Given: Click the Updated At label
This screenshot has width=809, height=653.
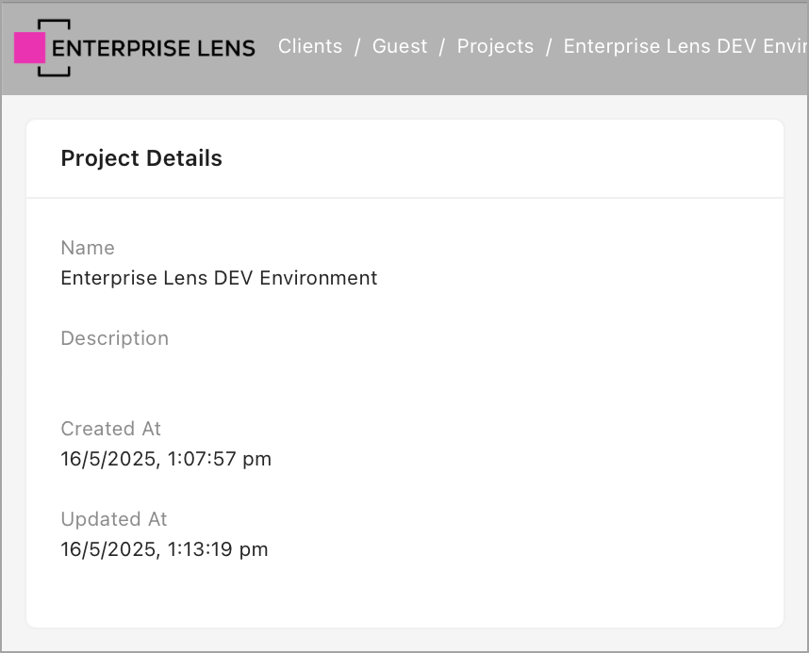Looking at the screenshot, I should pyautogui.click(x=114, y=519).
